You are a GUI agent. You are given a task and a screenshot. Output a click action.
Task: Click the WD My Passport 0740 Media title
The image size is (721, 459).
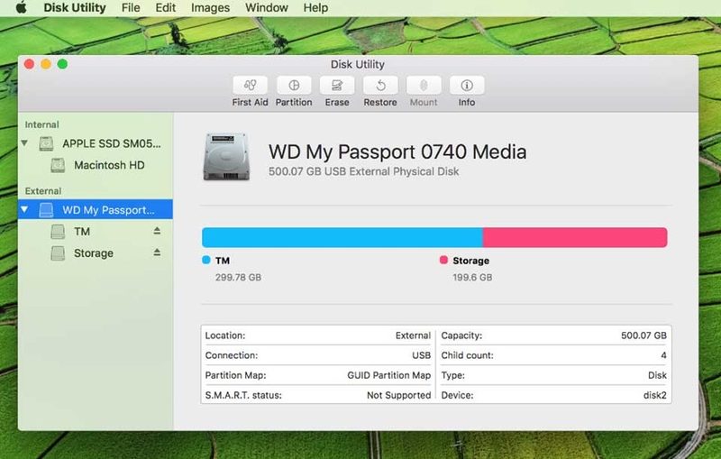[397, 151]
